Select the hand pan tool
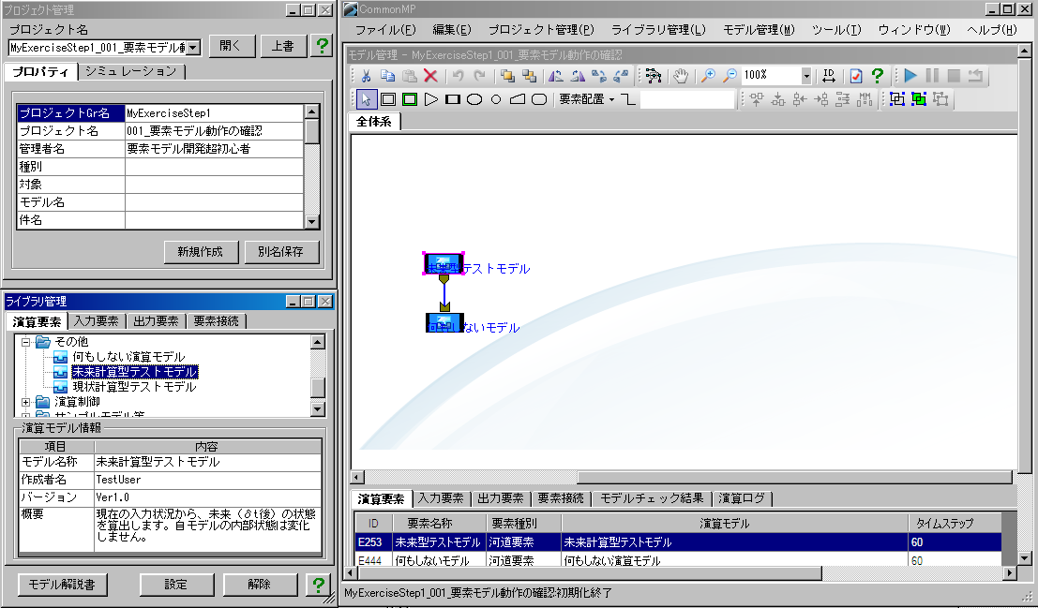This screenshot has height=608, width=1038. 680,76
